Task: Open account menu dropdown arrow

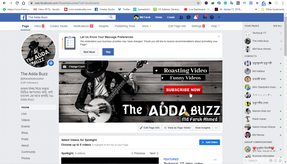Action: [219, 17]
